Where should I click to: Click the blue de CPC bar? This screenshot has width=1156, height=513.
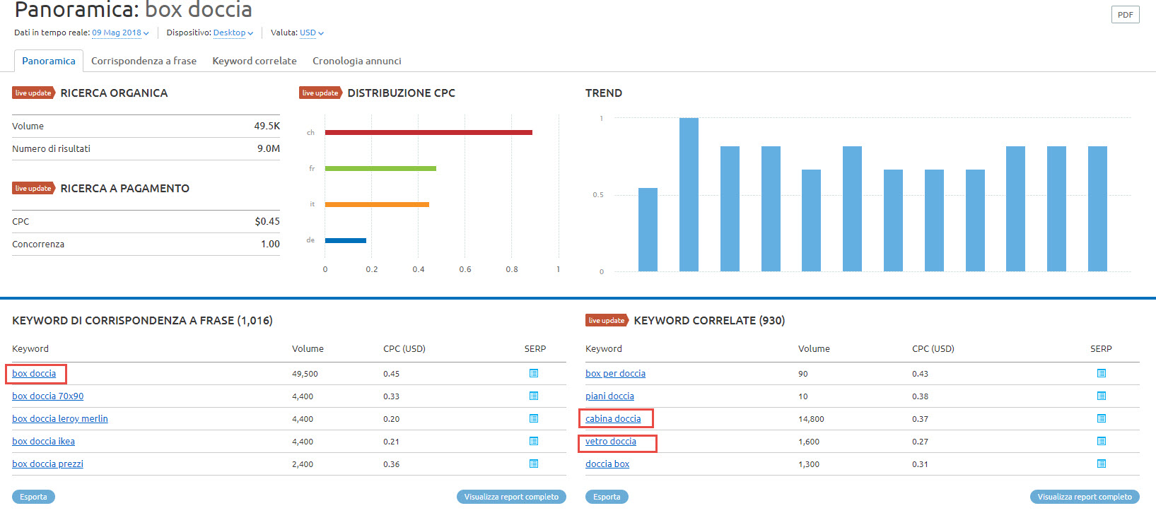(346, 240)
